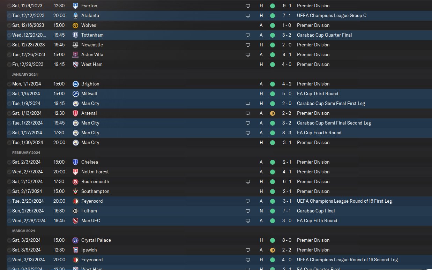Click UEFA Champions League Group C competition
The width and height of the screenshot is (432, 270).
pos(332,16)
